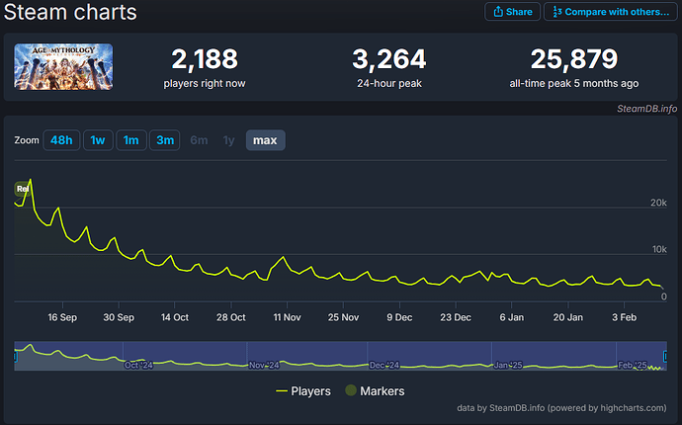Click the Feb '25 navigator label
The width and height of the screenshot is (682, 425).
pos(633,365)
